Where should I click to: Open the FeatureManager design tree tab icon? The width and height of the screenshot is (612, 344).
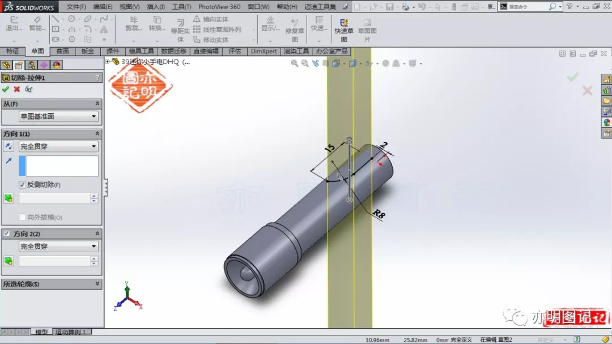click(6, 65)
